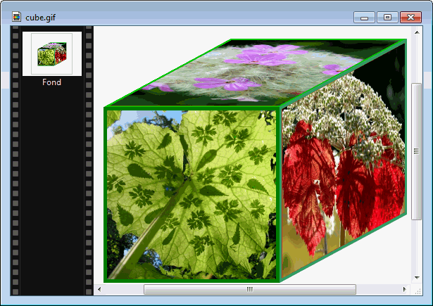Minimize the cube.gif window
The width and height of the screenshot is (433, 306).
tap(364, 18)
